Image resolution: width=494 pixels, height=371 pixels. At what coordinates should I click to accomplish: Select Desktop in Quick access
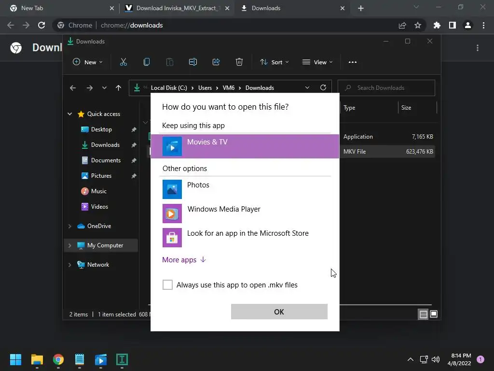point(101,129)
